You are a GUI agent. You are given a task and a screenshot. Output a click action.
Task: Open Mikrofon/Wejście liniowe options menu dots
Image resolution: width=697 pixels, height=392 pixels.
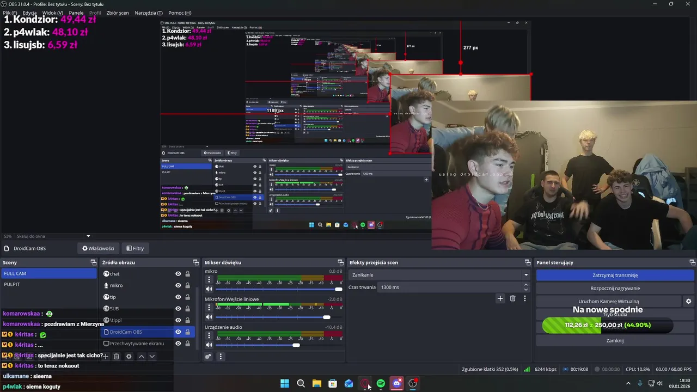pos(209,308)
